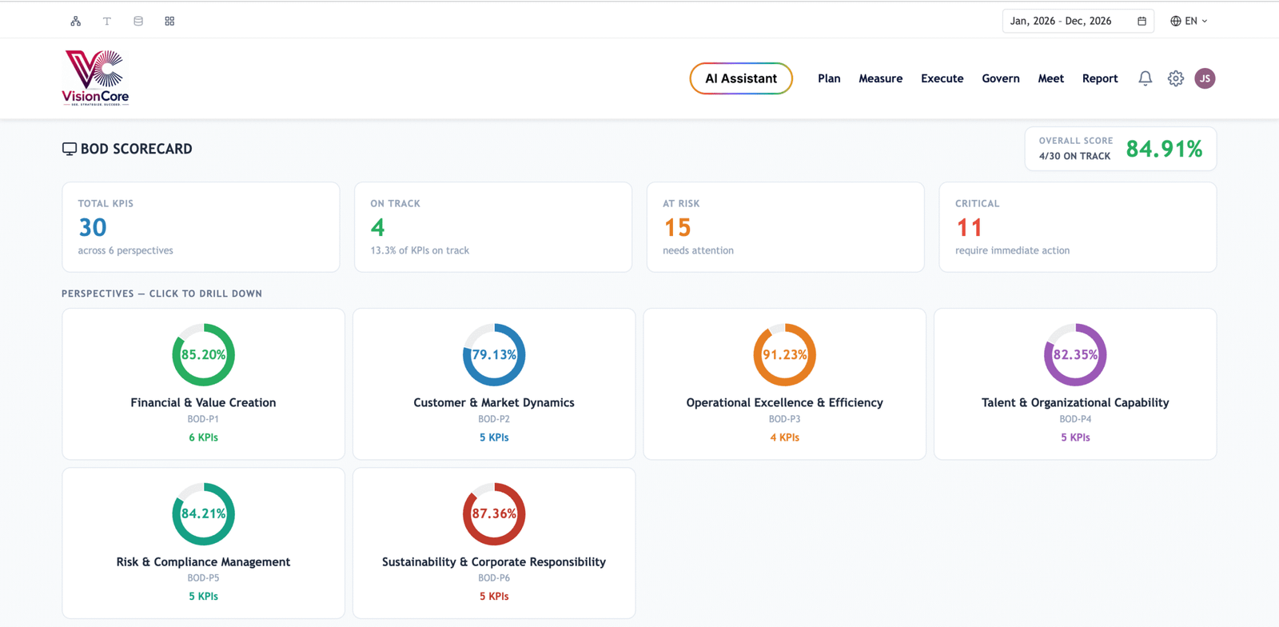Drill into Talent & Organizational Capability
This screenshot has width=1279, height=627.
click(x=1075, y=384)
